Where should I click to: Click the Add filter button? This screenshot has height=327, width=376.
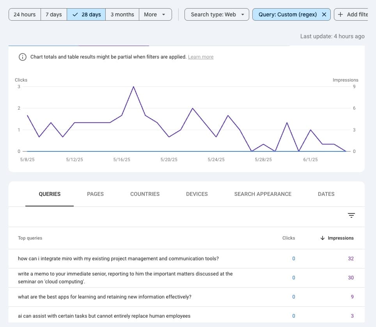[351, 14]
